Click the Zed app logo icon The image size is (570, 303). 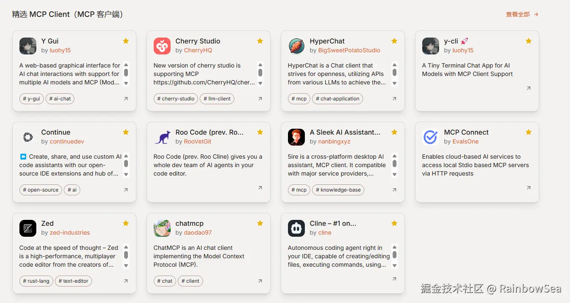[x=28, y=228]
